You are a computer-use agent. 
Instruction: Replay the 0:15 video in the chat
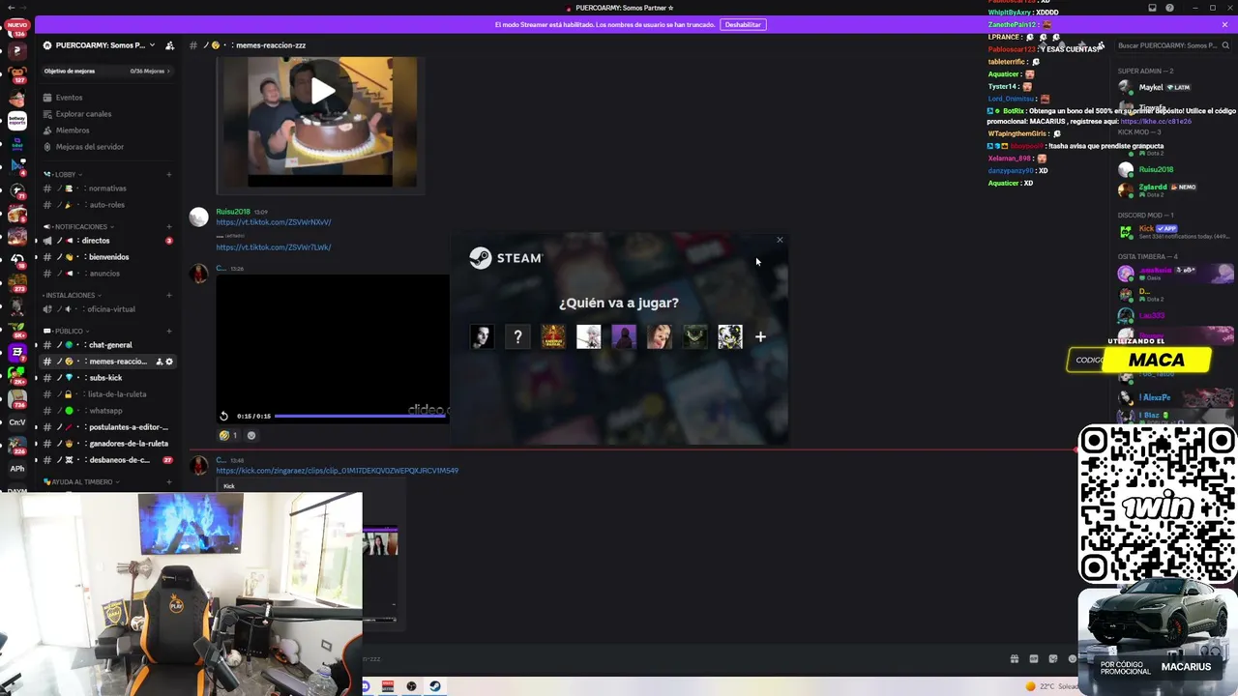[x=223, y=416]
